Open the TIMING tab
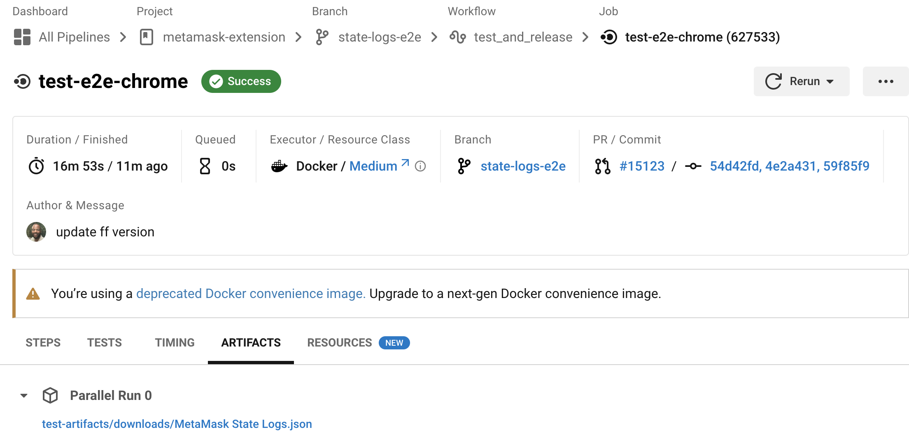Viewport: 909px width, 439px height. (x=175, y=343)
